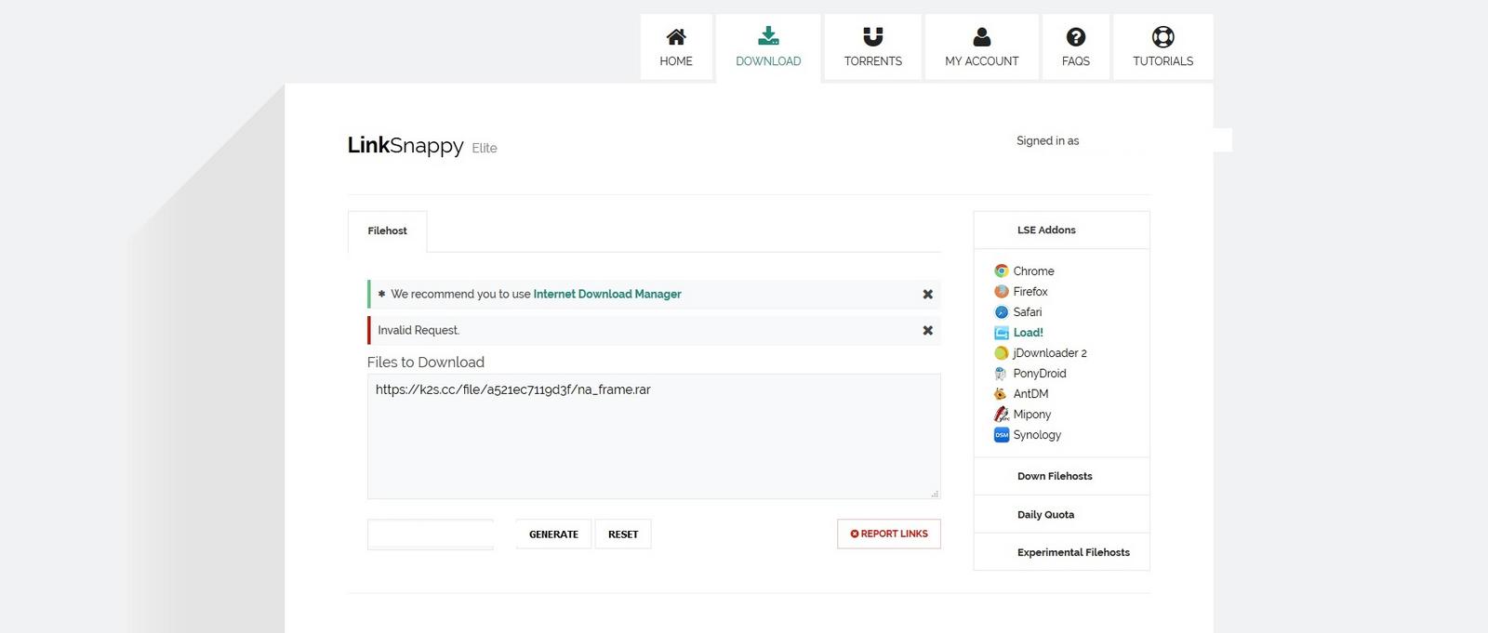Image resolution: width=1488 pixels, height=633 pixels.
Task: Click inside the Files to Download textarea
Action: point(654,436)
